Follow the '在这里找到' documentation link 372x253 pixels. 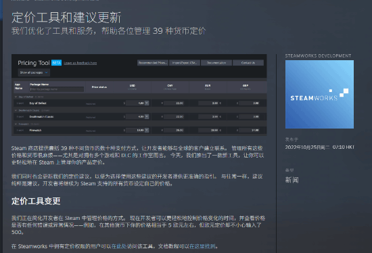click(202, 246)
